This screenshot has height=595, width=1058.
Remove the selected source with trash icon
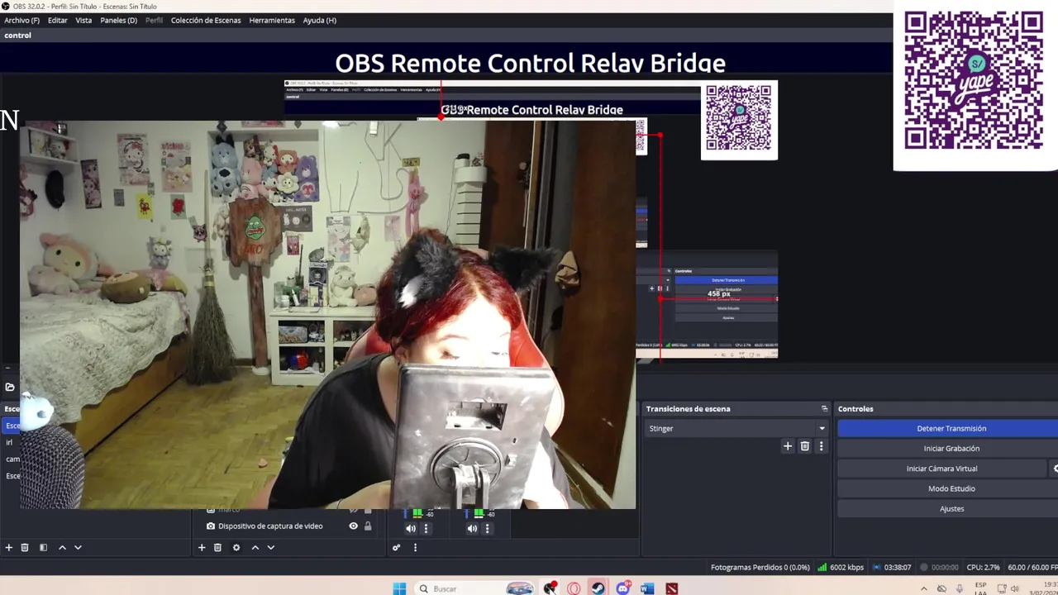point(217,547)
